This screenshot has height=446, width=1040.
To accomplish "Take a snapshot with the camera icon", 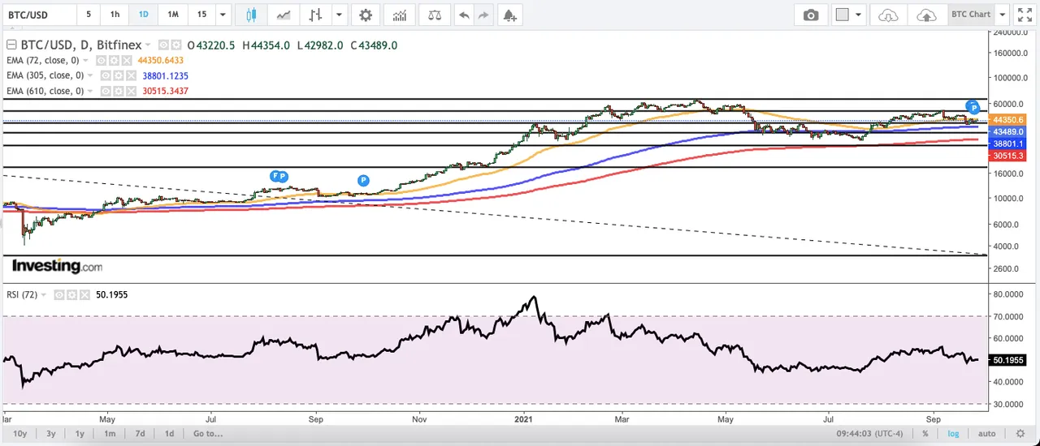I will [x=811, y=15].
